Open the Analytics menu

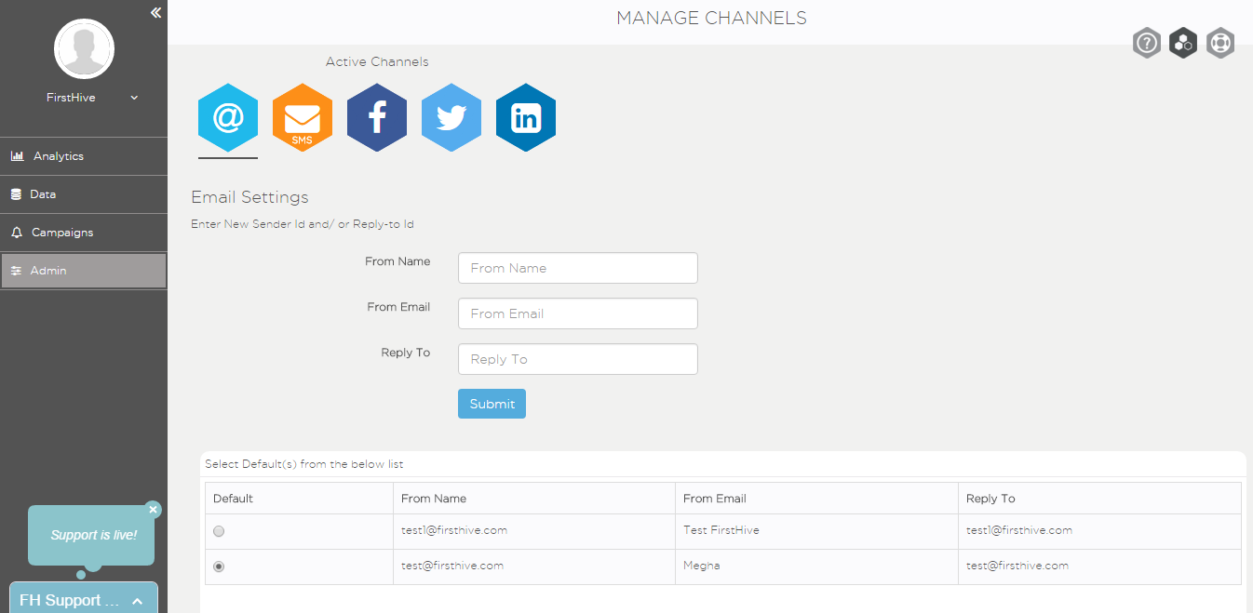point(84,156)
